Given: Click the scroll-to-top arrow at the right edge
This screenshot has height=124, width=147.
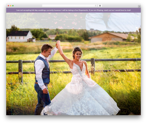Looking at the screenshot, I should pyautogui.click(x=136, y=64).
